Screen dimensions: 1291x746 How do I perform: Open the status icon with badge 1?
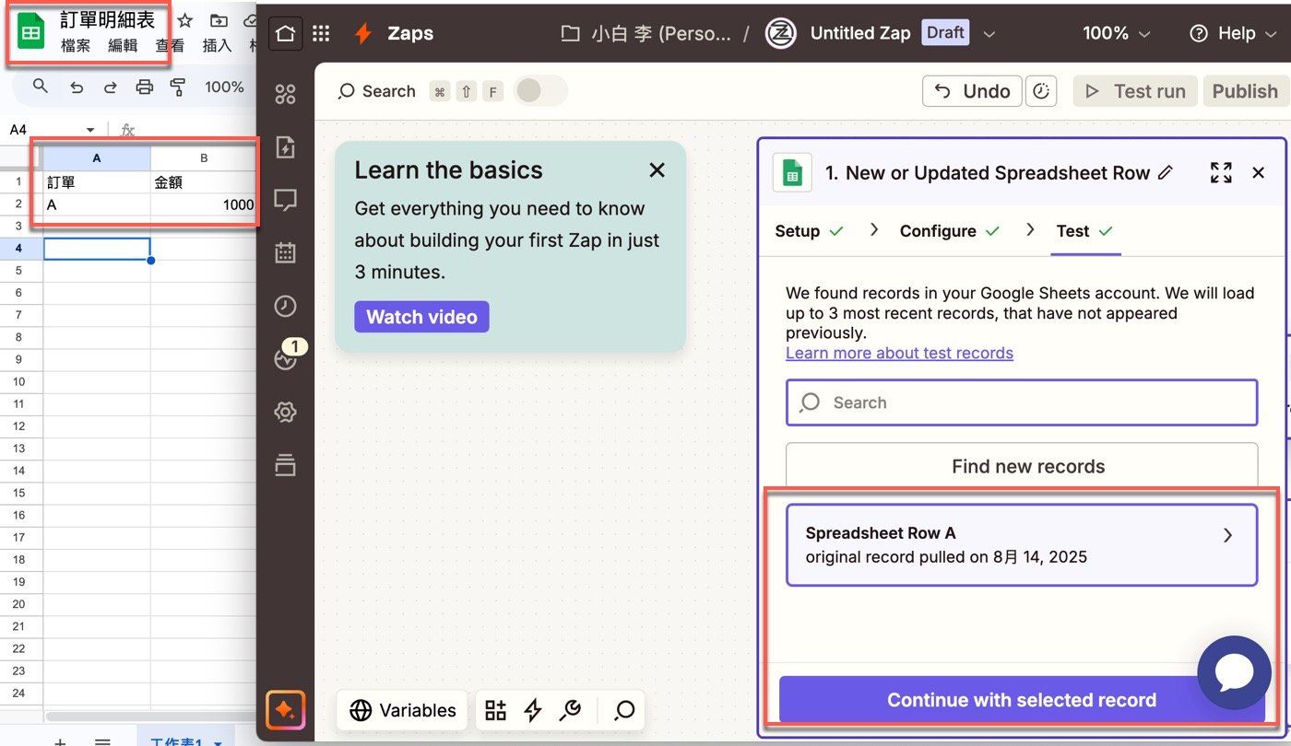click(285, 359)
